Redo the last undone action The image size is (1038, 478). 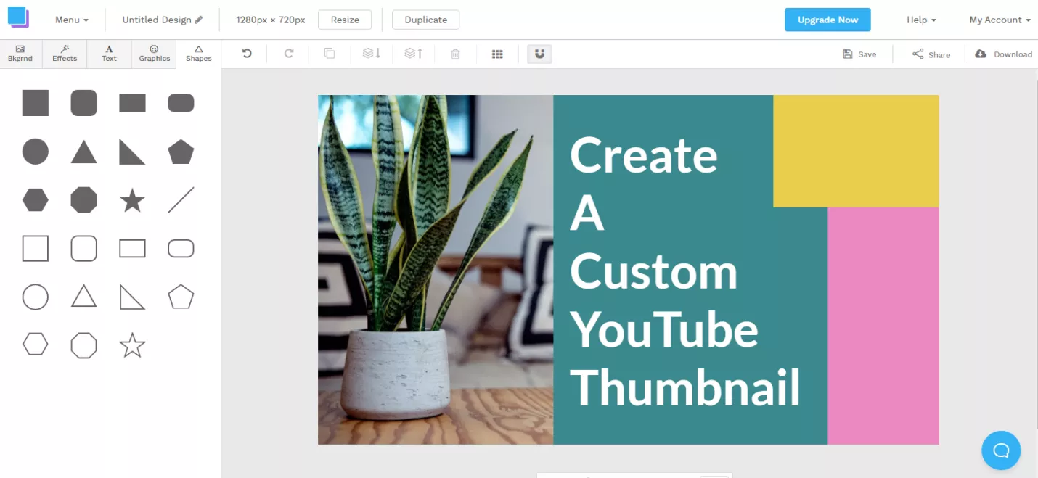(x=288, y=54)
